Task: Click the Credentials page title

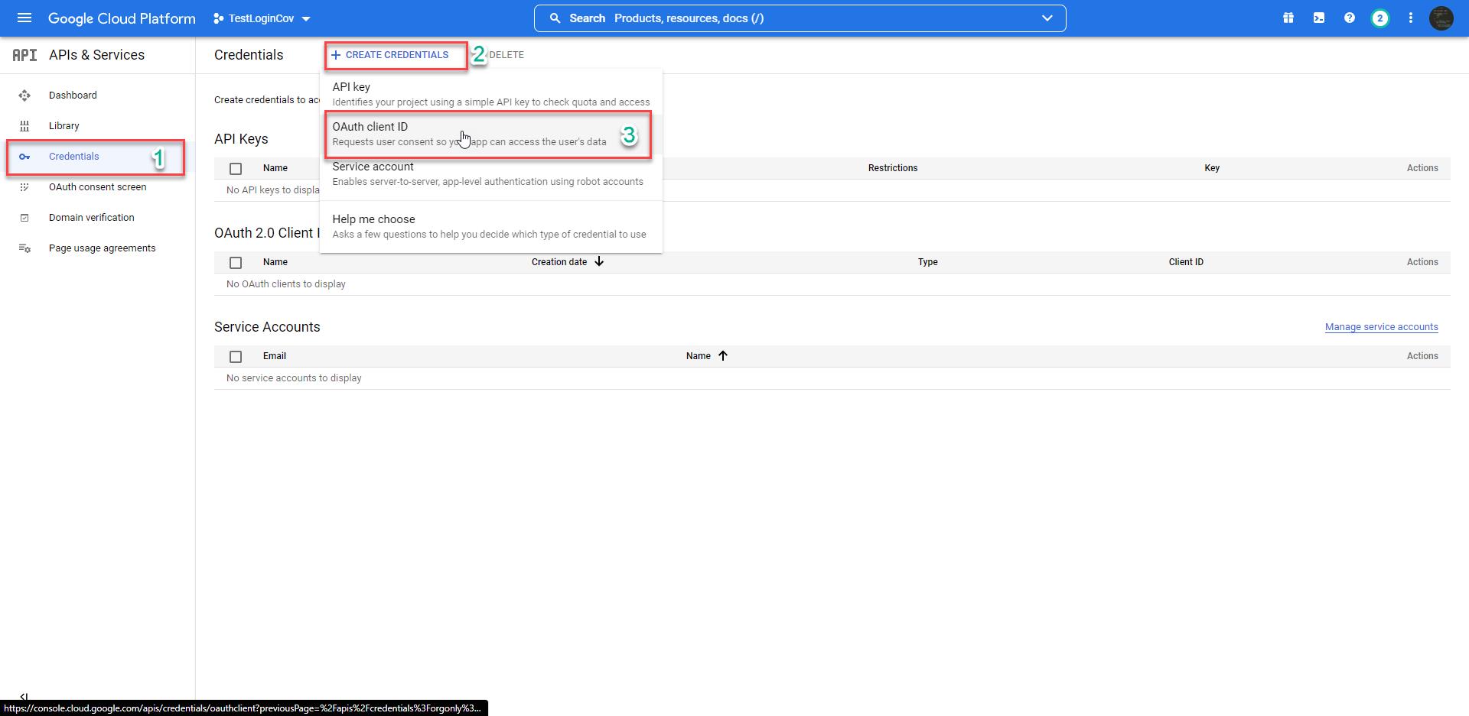Action: [249, 55]
